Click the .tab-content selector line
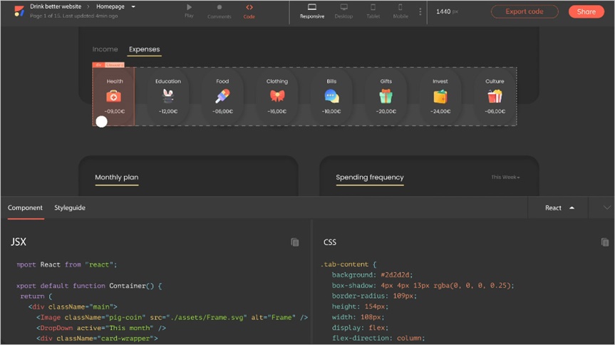The image size is (615, 345). tap(348, 264)
